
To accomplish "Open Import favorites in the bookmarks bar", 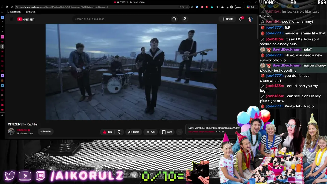I will point(14,12).
